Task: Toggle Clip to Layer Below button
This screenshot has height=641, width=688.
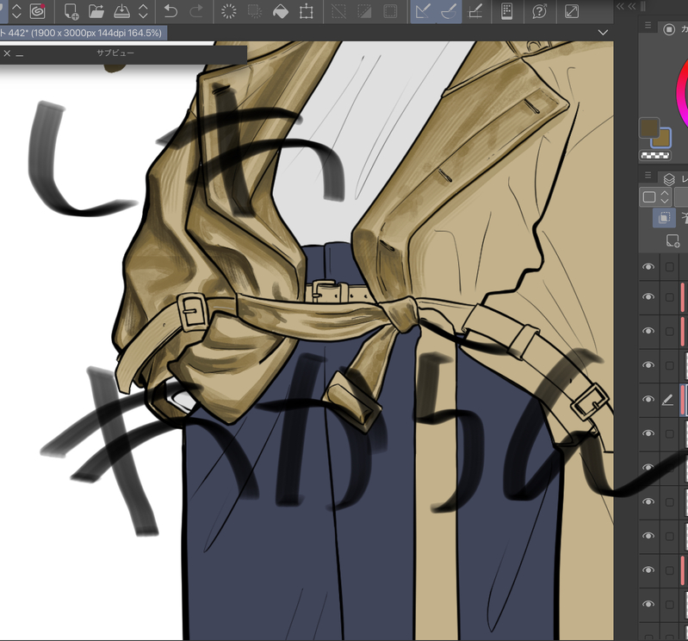Action: [664, 218]
